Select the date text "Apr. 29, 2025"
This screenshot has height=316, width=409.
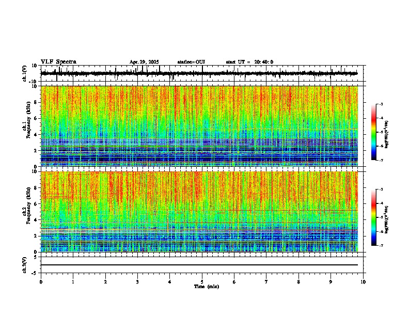[x=144, y=62]
